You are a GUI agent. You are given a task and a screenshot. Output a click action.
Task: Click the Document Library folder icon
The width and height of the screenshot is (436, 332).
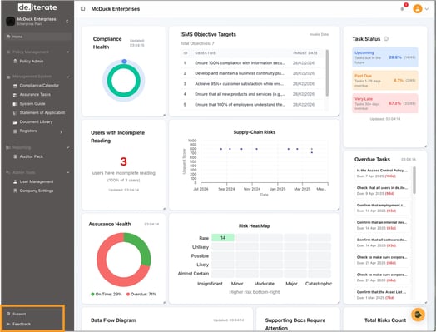click(x=15, y=122)
